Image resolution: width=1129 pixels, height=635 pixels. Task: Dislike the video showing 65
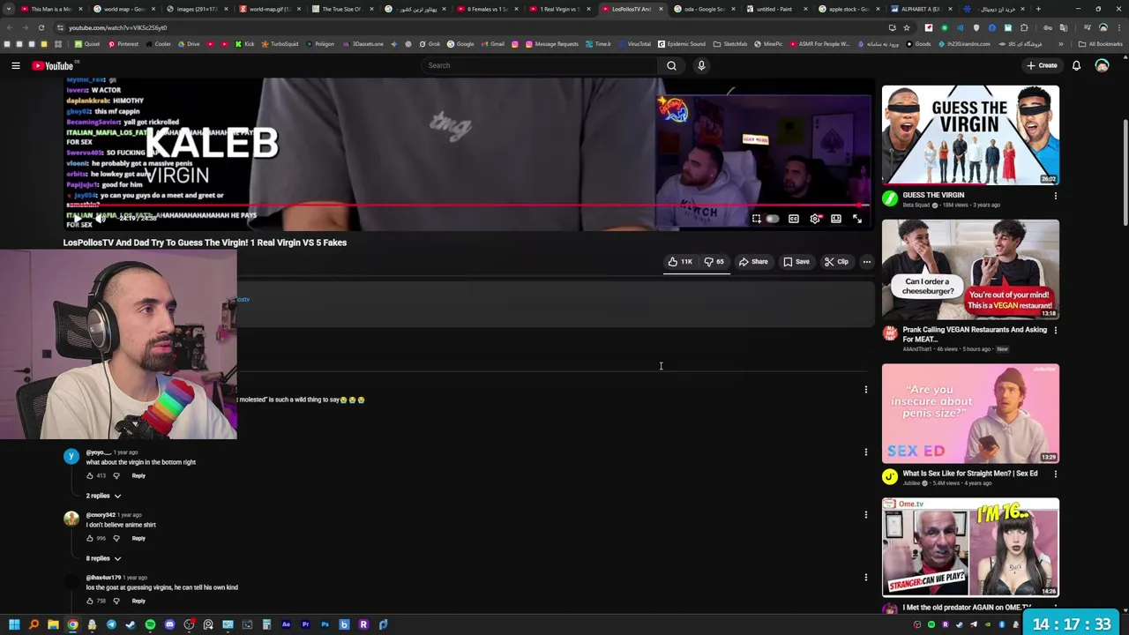[x=714, y=262]
